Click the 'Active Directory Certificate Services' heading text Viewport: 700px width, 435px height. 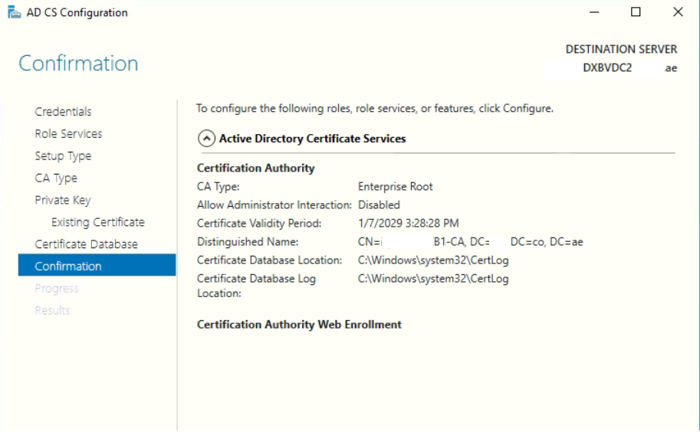coord(312,139)
